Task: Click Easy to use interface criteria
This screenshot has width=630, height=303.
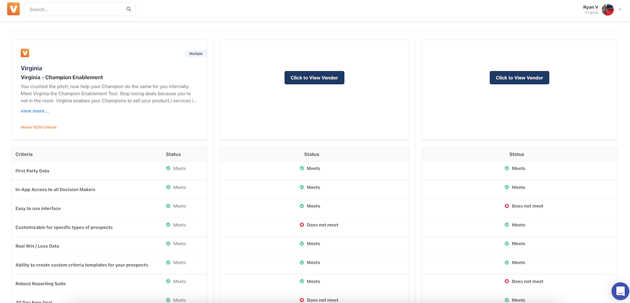Action: click(x=38, y=208)
